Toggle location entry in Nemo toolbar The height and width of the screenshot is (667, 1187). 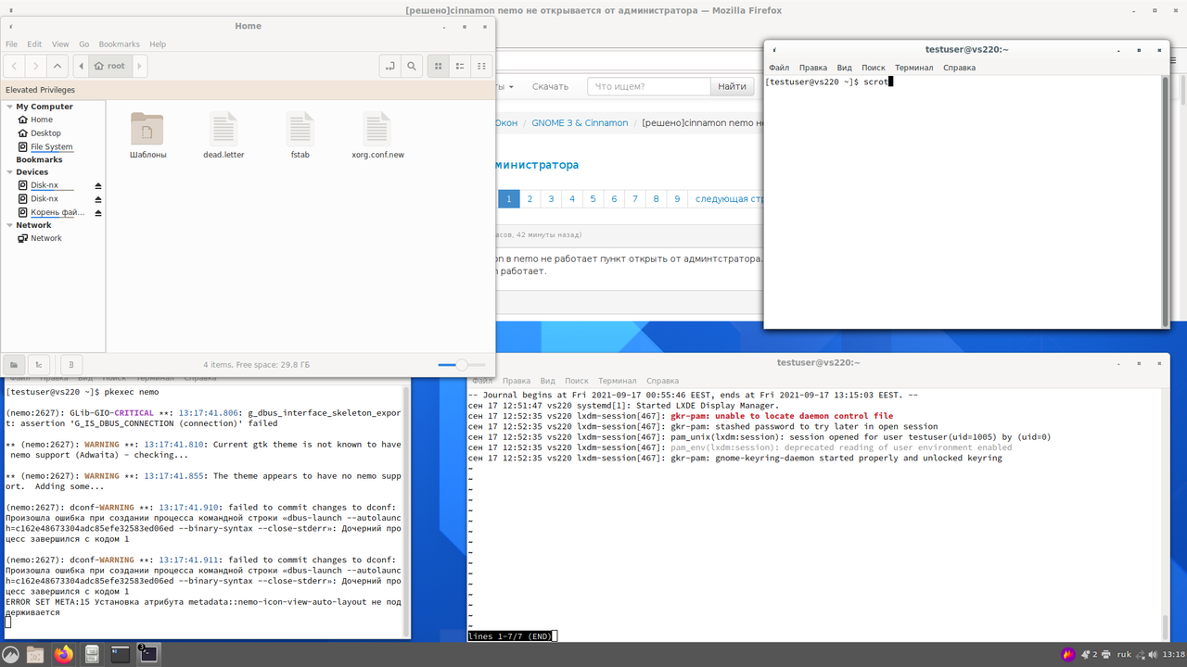390,66
